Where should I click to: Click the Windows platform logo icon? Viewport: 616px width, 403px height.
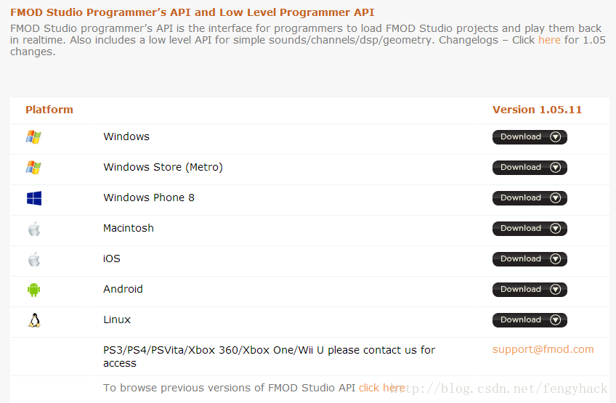[x=33, y=137]
